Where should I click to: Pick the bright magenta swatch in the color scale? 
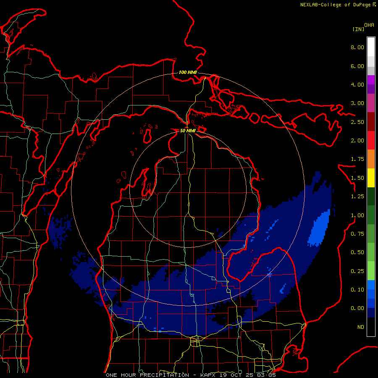coord(371,80)
